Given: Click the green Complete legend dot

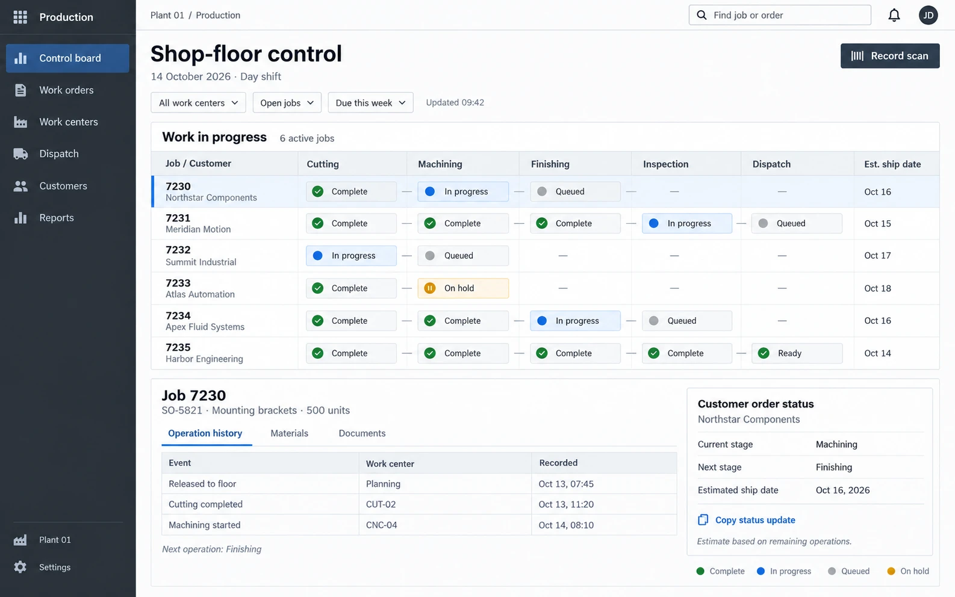Looking at the screenshot, I should coord(700,571).
